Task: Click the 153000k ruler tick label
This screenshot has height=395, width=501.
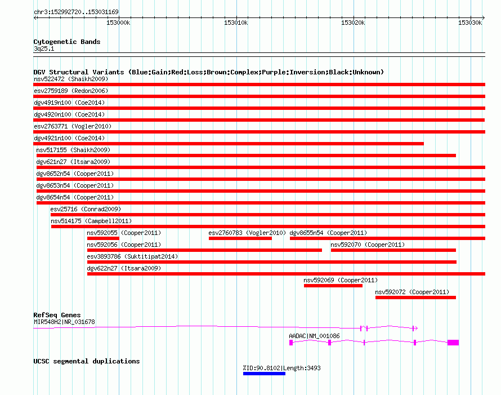Action: [118, 23]
